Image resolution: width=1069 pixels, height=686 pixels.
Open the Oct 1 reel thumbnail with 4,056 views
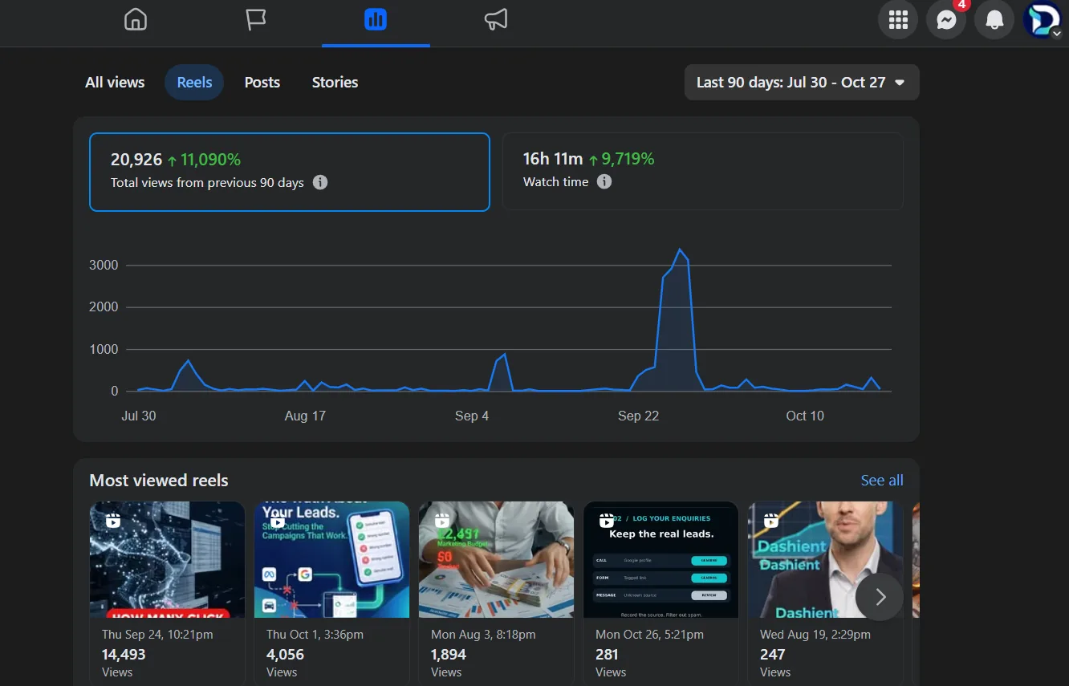tap(331, 560)
